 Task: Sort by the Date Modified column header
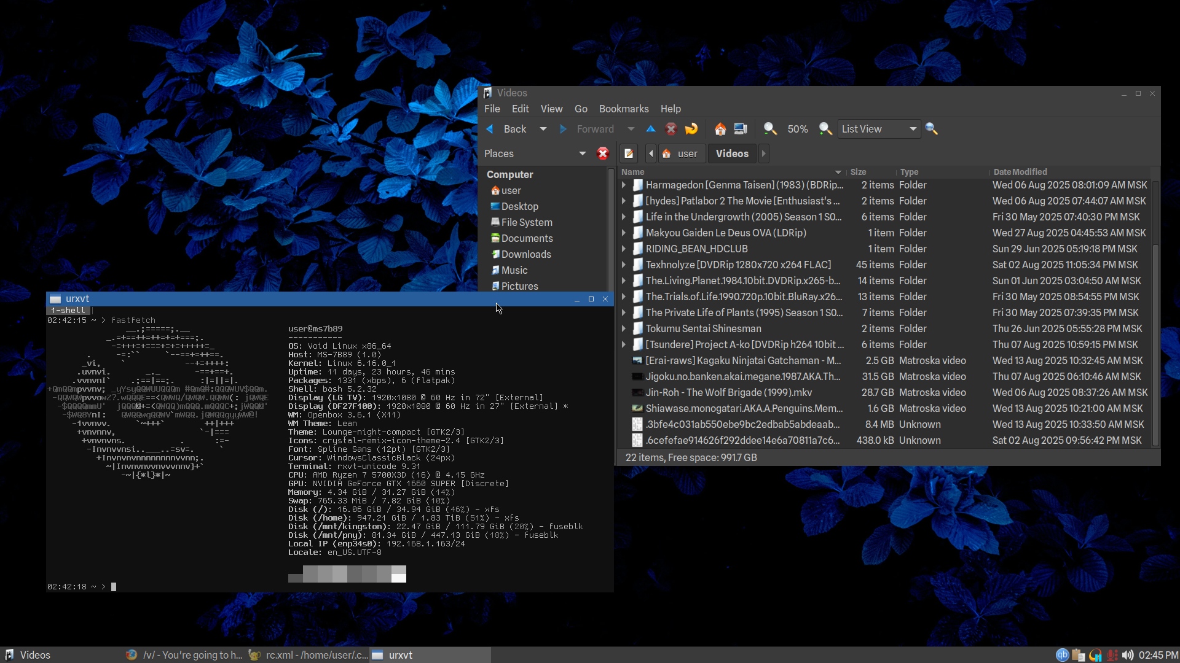1070,172
